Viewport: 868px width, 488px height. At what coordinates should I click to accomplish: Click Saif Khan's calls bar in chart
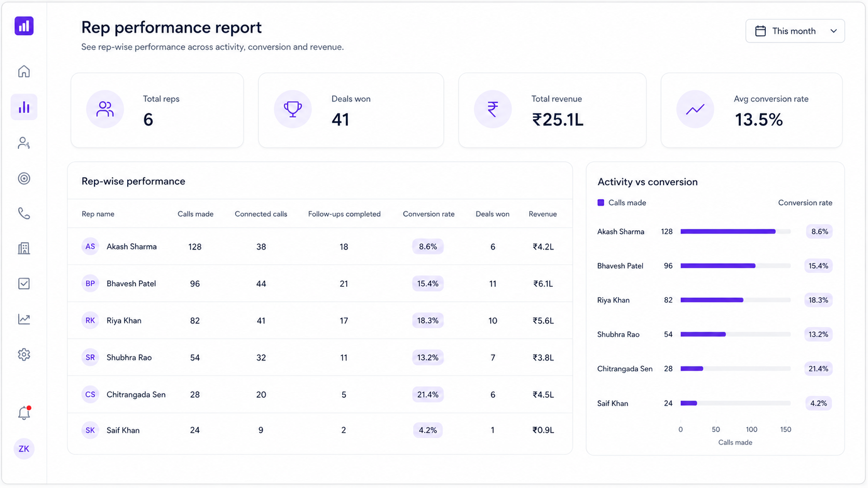pyautogui.click(x=689, y=403)
